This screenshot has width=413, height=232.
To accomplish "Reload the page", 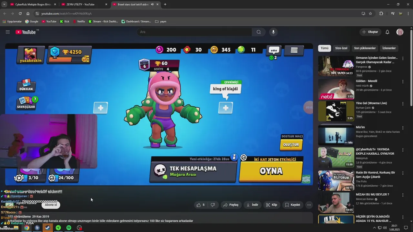I will (20, 14).
